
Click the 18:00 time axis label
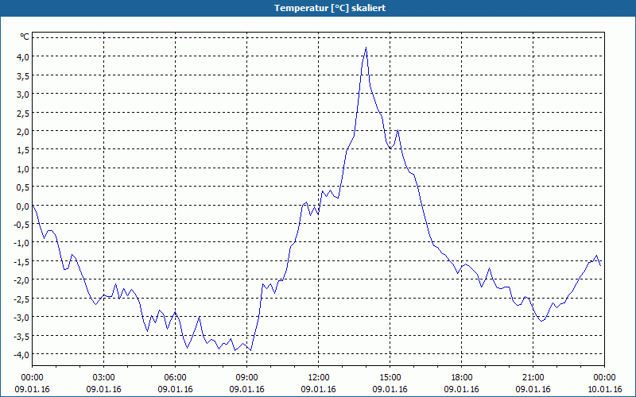pyautogui.click(x=462, y=378)
